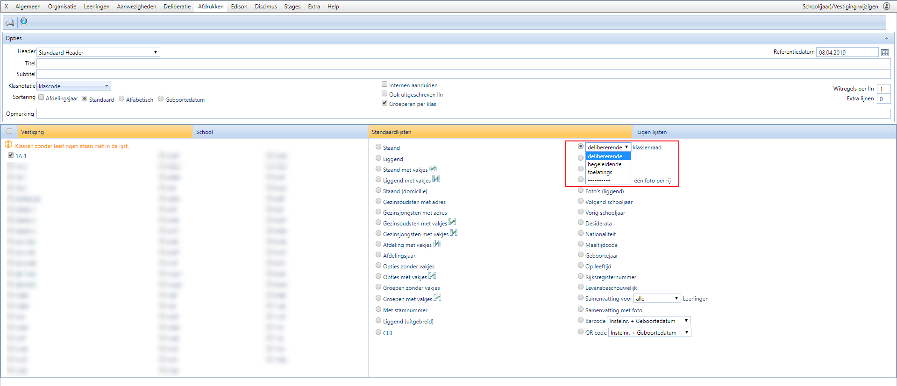Open the Deliberatie menu
The image size is (897, 386).
177,7
